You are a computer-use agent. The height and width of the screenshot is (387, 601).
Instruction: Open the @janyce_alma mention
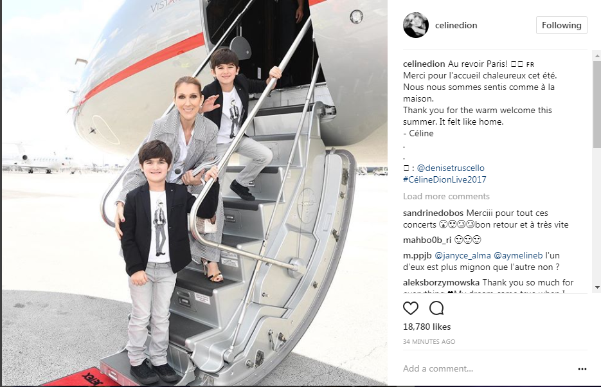(x=462, y=256)
